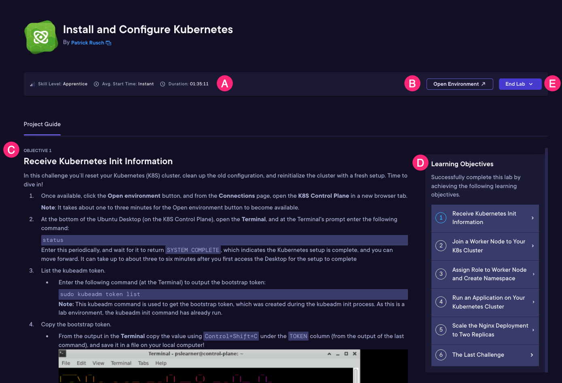Expand Join a Worker Node objective chevron
Screen dimensions: 562x383
(x=532, y=246)
